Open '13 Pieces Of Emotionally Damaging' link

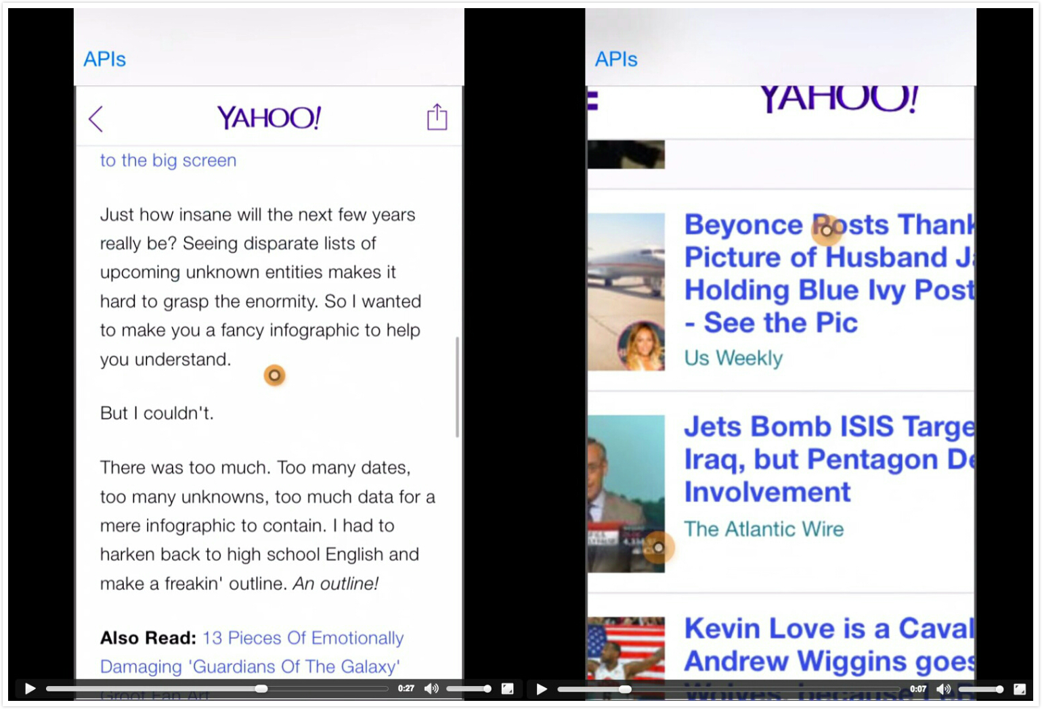coord(252,652)
